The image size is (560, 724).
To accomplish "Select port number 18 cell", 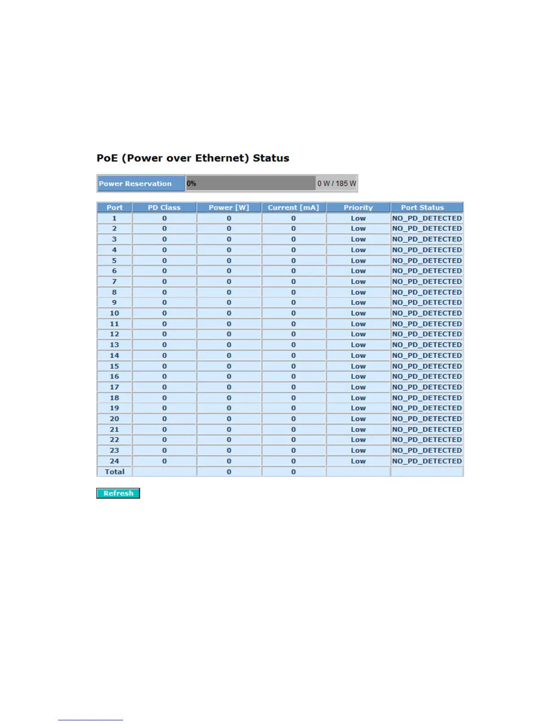I will (x=114, y=398).
